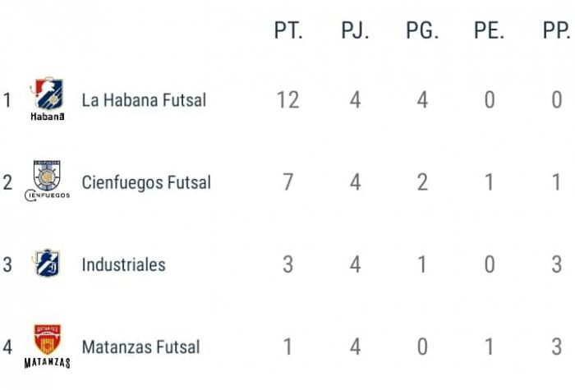Open the La Habana Futsal team name

pyautogui.click(x=144, y=100)
